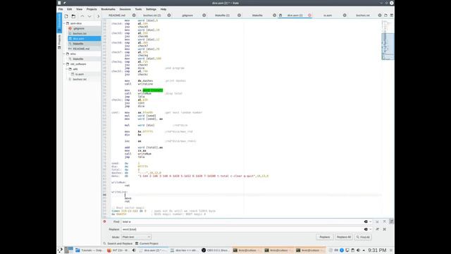This screenshot has height=254, width=451.
Task: Click the code minimap on right edge
Action: tap(388, 40)
